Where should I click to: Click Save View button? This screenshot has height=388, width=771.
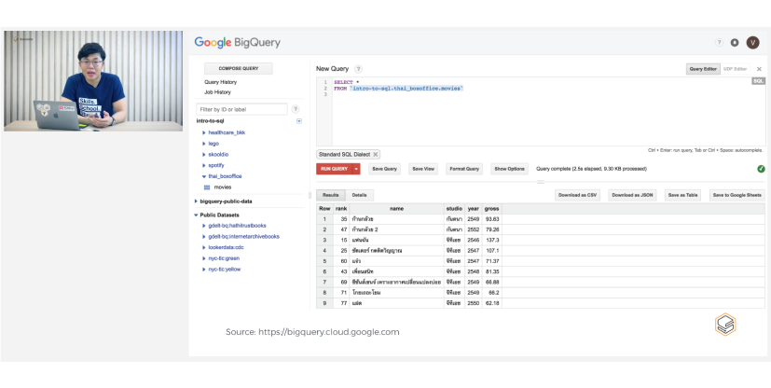423,169
